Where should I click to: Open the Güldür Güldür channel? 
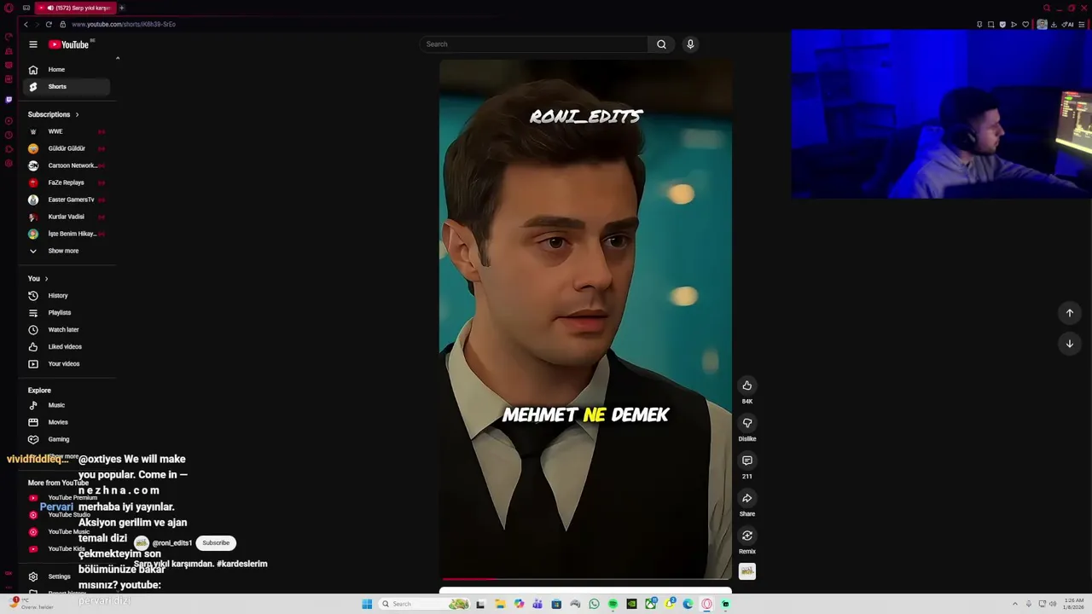tap(67, 148)
